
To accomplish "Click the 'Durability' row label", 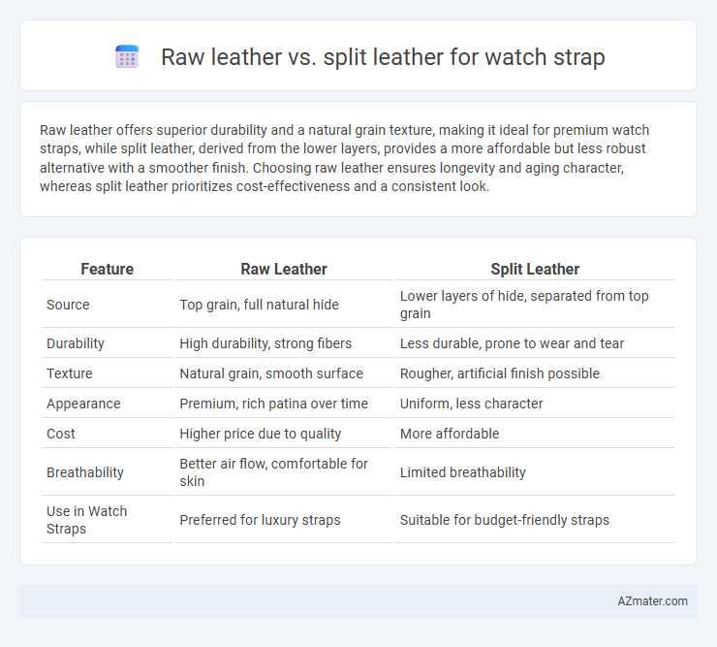I will (76, 343).
